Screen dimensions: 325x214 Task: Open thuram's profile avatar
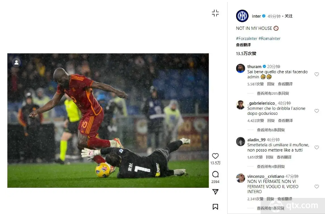(241, 69)
